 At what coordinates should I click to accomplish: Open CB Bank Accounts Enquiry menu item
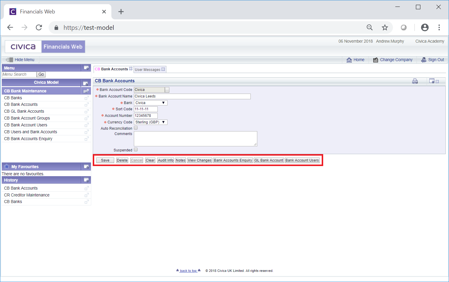click(28, 139)
